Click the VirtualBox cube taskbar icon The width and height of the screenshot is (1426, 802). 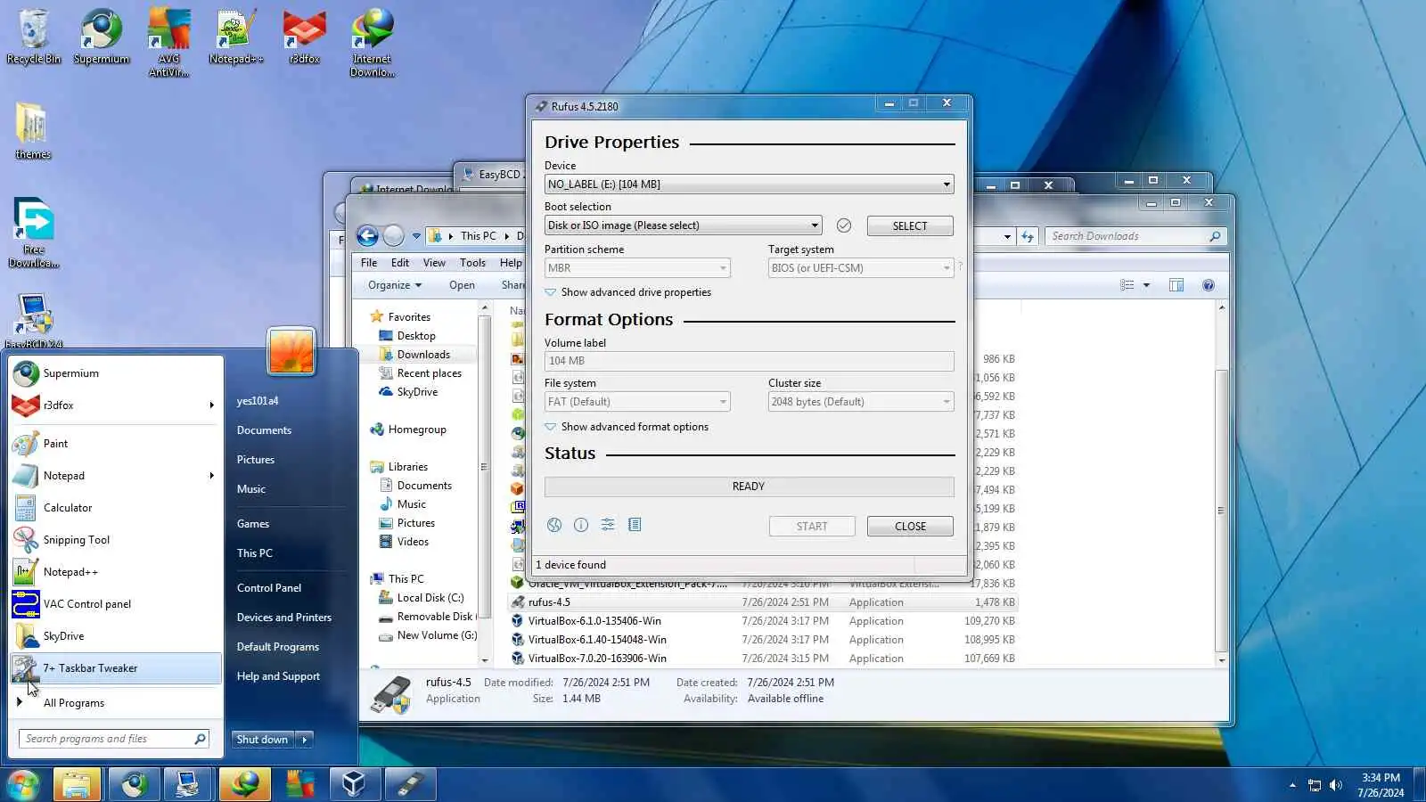[x=354, y=784]
